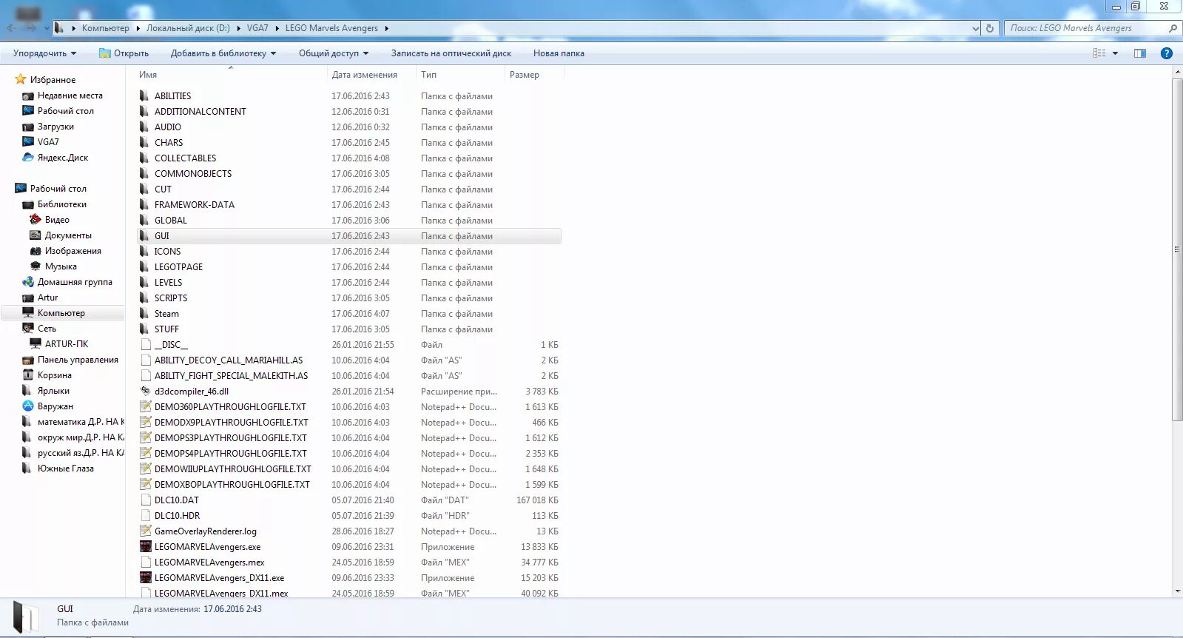
Task: Click Компьютер in the address breadcrumb
Action: [x=105, y=28]
